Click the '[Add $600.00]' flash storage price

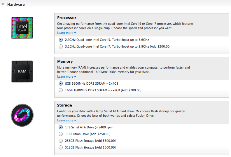tap(106, 147)
